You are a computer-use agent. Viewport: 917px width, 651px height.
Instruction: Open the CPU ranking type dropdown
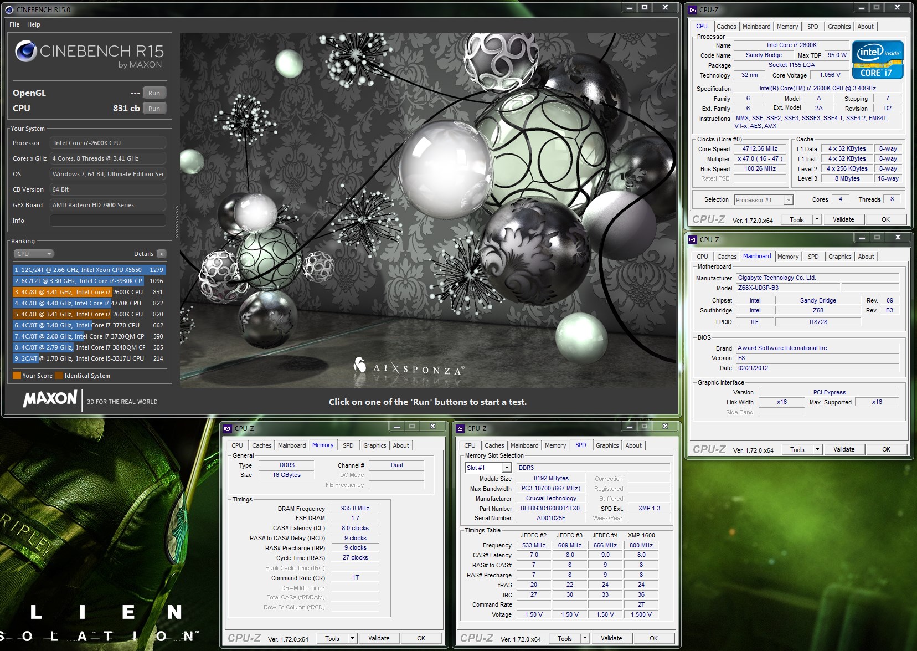coord(33,254)
